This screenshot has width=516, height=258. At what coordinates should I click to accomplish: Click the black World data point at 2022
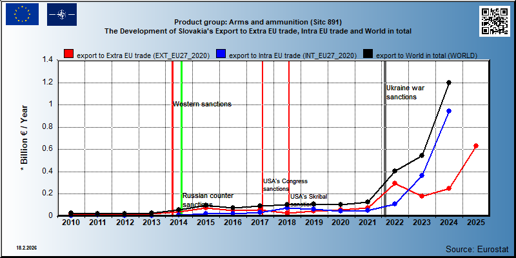395,171
